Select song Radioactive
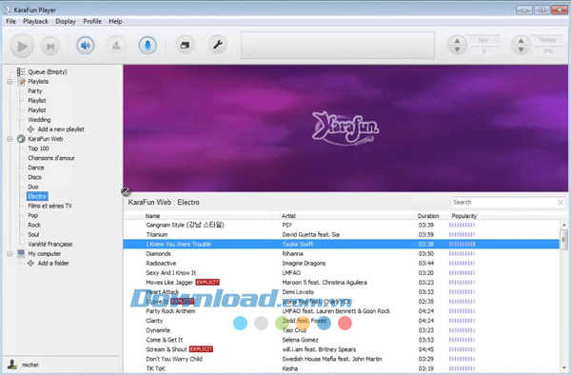Screen dimensions: 571x375 [342, 264]
